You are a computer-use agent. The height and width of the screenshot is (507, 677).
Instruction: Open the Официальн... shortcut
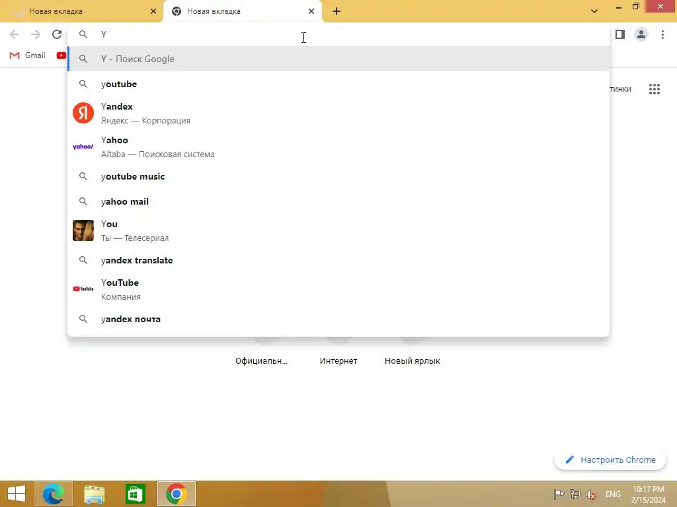[x=261, y=361]
